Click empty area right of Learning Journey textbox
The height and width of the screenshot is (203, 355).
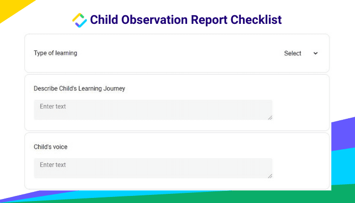[x=300, y=110]
